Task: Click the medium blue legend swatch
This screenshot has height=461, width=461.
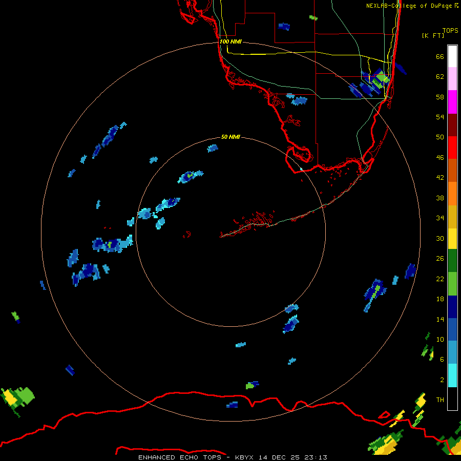Action: (x=452, y=329)
